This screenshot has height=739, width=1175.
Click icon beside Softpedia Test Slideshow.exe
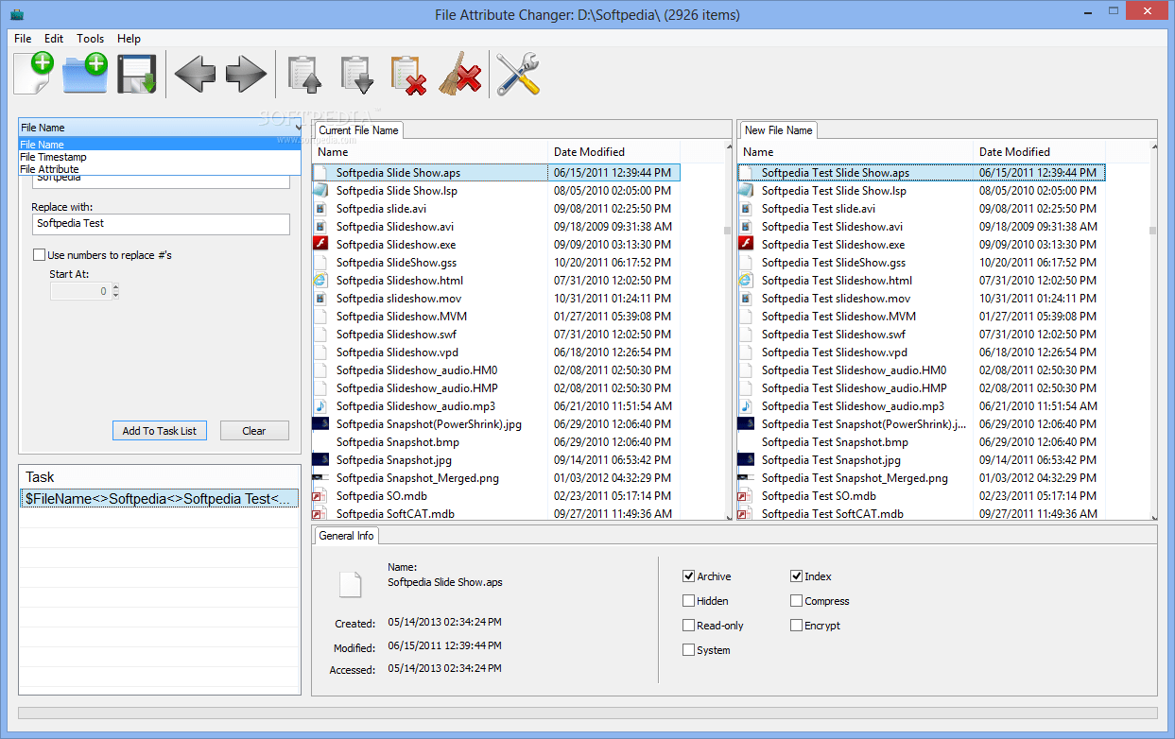click(x=745, y=244)
